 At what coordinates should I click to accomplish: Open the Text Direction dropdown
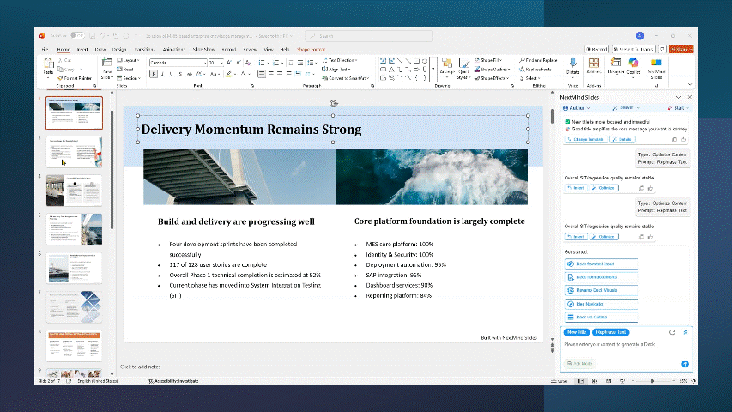[341, 60]
